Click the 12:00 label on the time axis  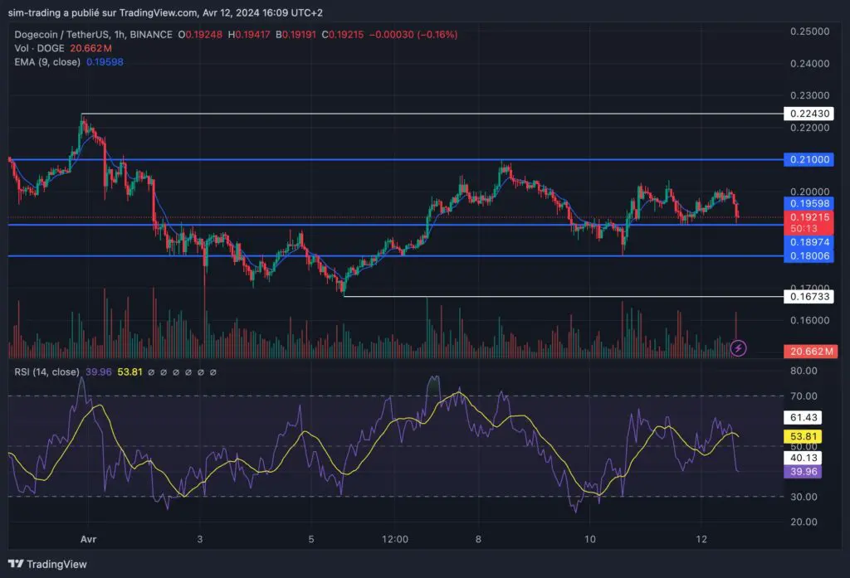click(395, 539)
